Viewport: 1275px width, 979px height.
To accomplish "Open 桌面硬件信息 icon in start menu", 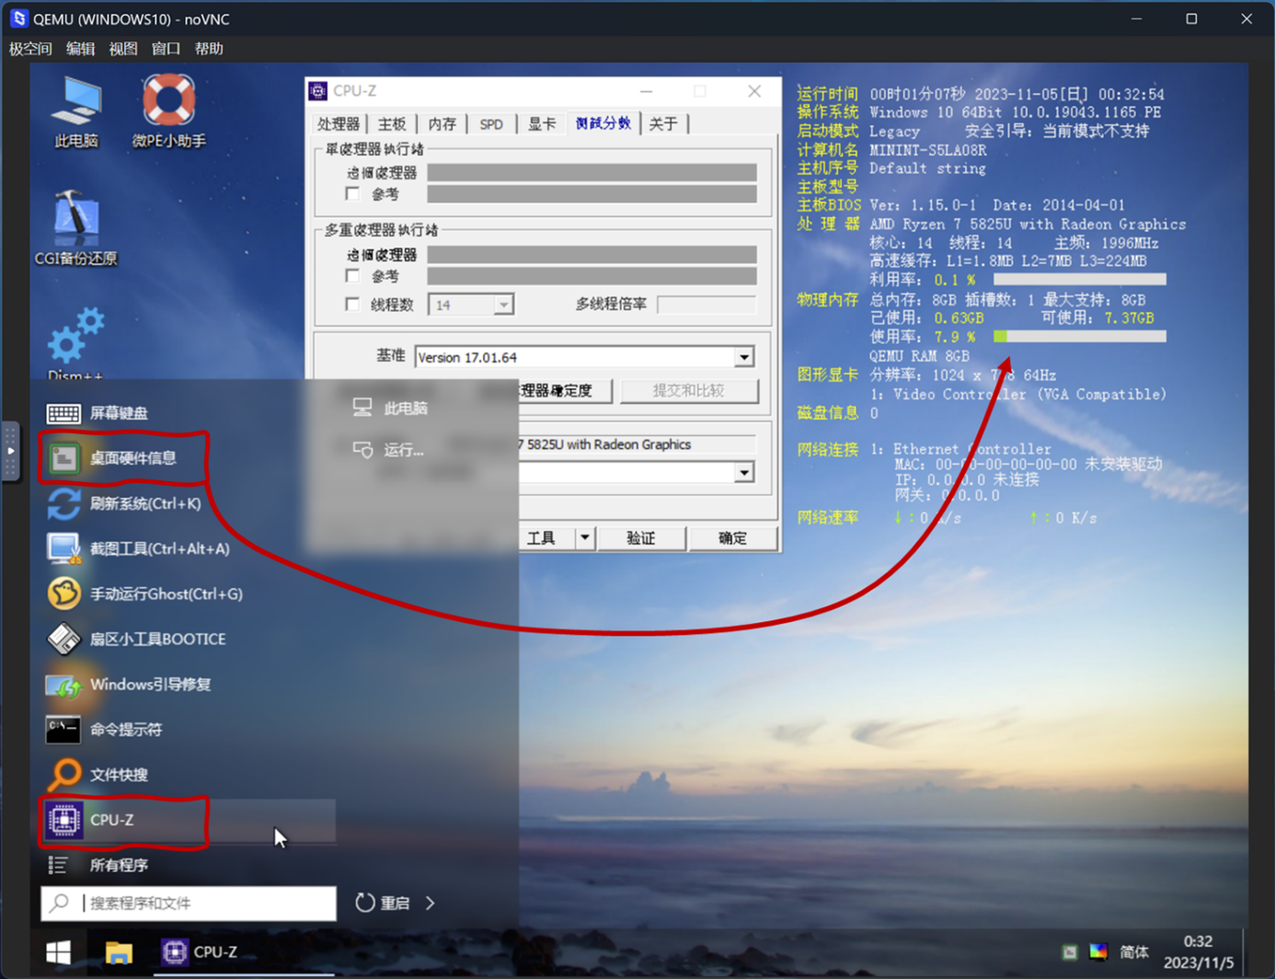I will pyautogui.click(x=63, y=457).
